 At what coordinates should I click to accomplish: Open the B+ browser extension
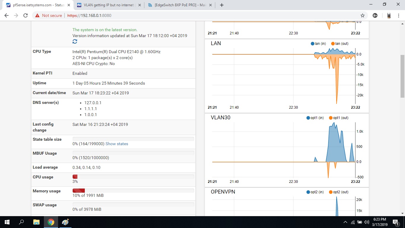pos(375,15)
